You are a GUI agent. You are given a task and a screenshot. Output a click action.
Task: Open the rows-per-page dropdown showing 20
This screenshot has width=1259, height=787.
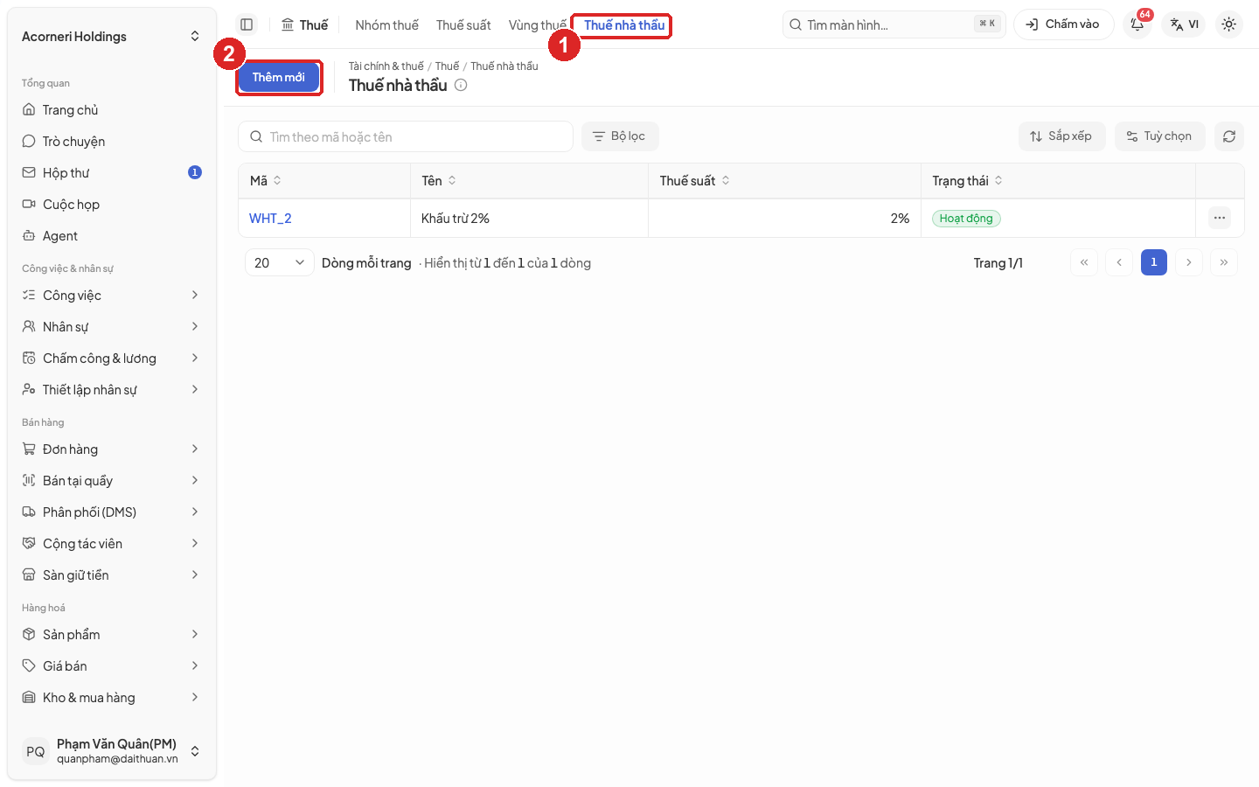pyautogui.click(x=279, y=262)
